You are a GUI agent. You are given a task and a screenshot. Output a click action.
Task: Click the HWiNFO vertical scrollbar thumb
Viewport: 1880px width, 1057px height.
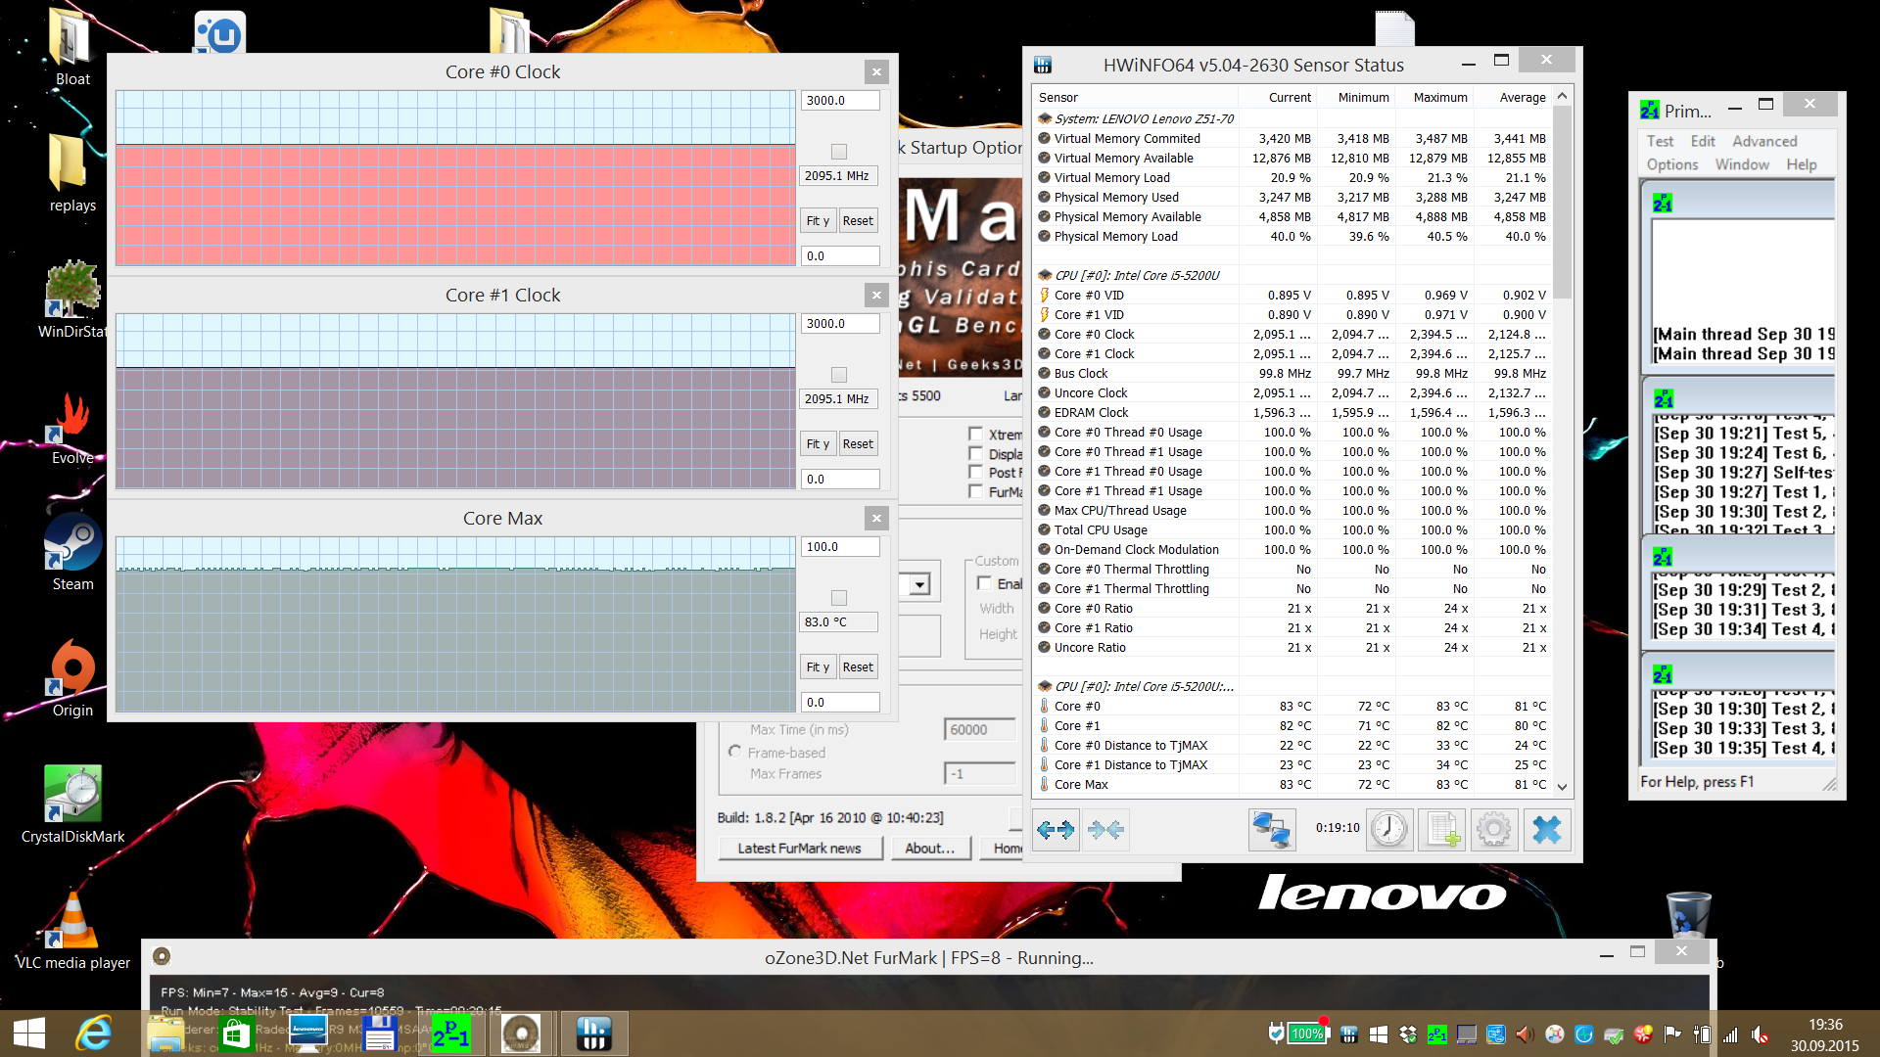tap(1562, 203)
